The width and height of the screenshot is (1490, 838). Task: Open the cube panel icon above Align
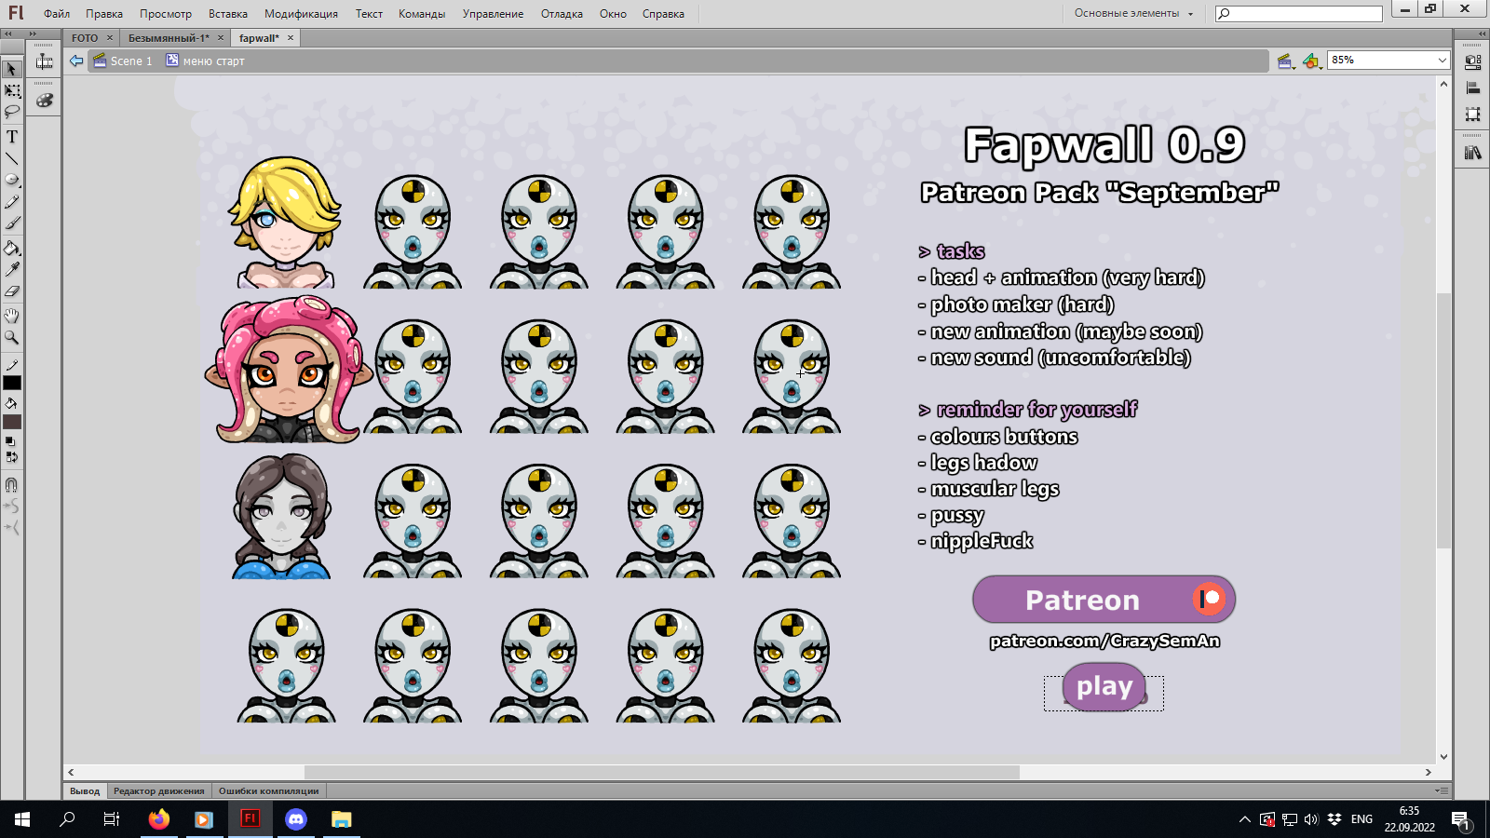(x=1472, y=62)
